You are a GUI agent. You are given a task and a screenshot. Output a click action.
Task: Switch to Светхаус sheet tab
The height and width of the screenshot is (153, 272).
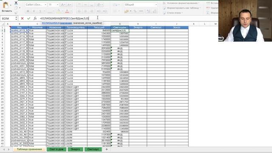[x=93, y=149]
